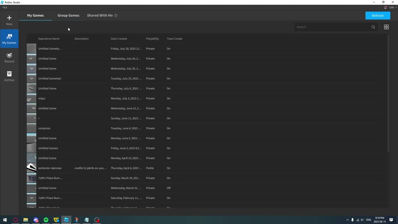Click the "Public" playability value
The height and width of the screenshot is (224, 398).
pos(150,168)
